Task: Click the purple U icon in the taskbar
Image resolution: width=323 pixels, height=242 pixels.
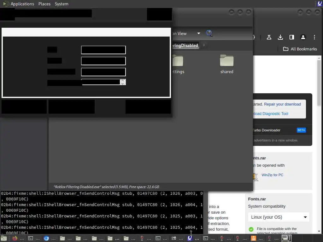Action: tap(190, 238)
